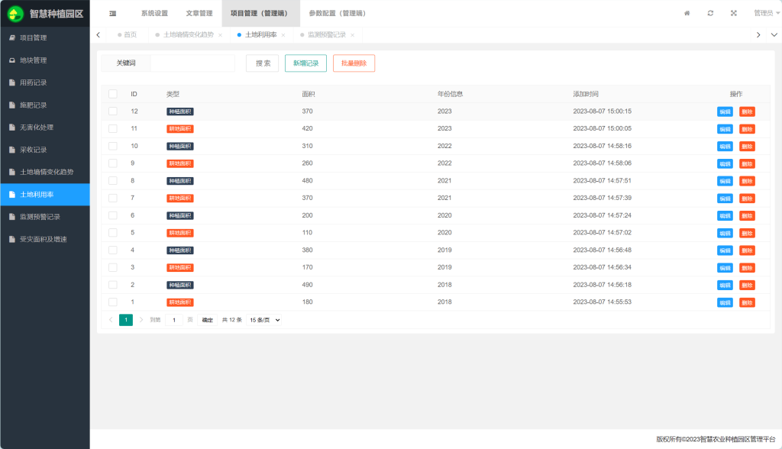Click the fullscreen icon in top bar

pos(734,13)
